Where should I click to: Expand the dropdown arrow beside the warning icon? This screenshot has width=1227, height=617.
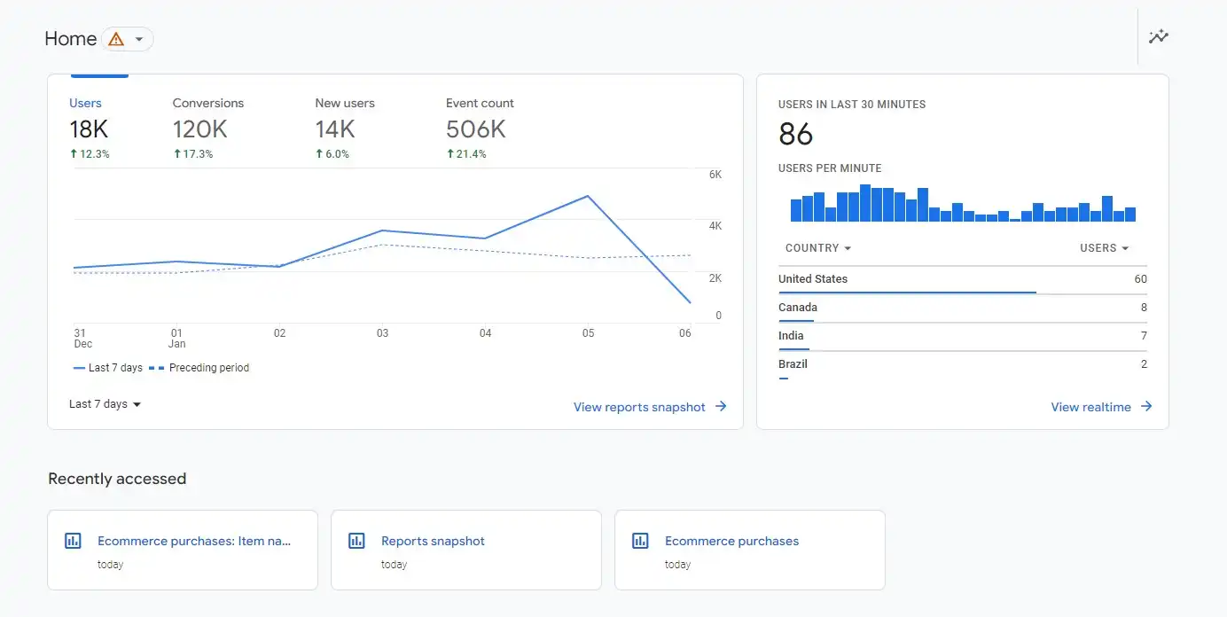[139, 40]
